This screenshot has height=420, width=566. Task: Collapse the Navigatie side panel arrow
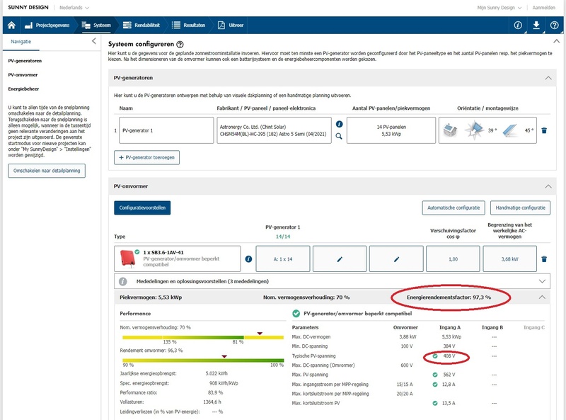click(x=94, y=41)
